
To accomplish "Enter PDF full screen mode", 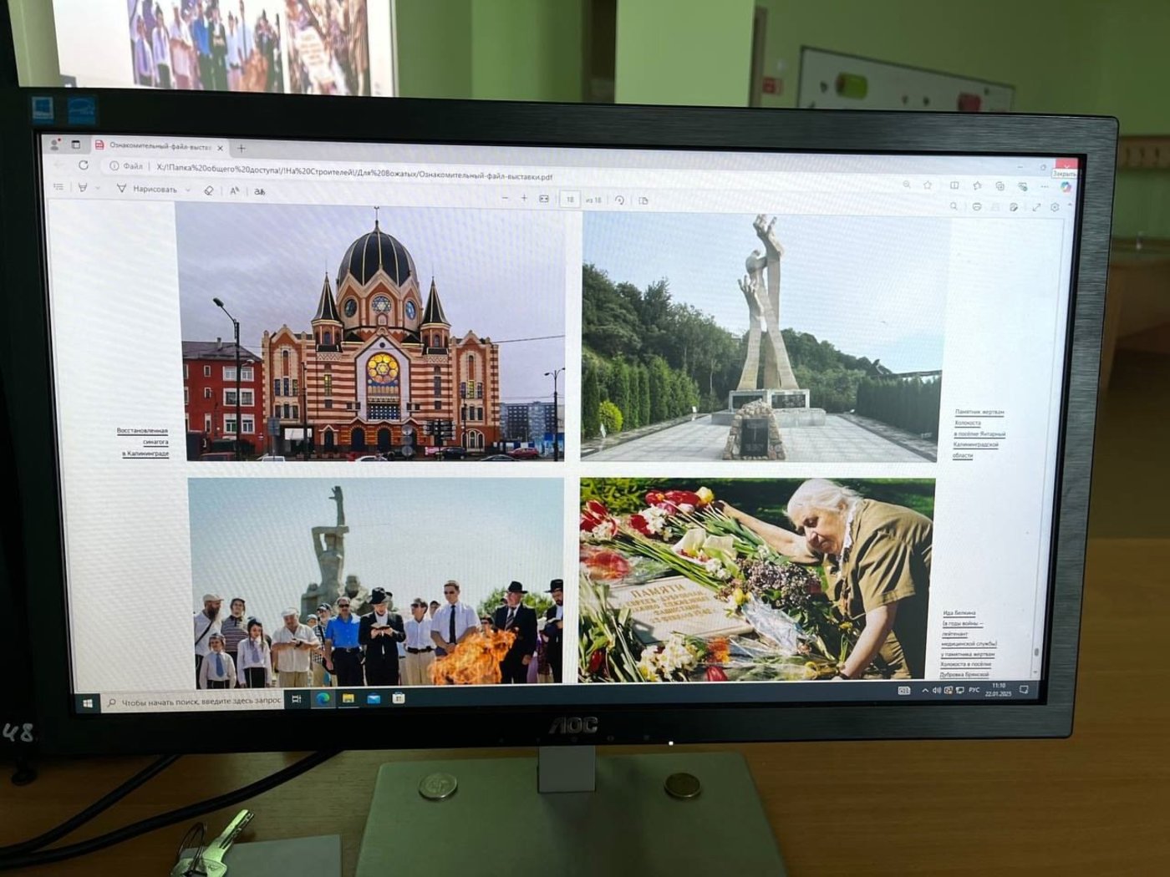I will tap(1036, 207).
